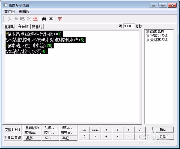
Task: Click the 工业库变量 button
Action: 13,137
